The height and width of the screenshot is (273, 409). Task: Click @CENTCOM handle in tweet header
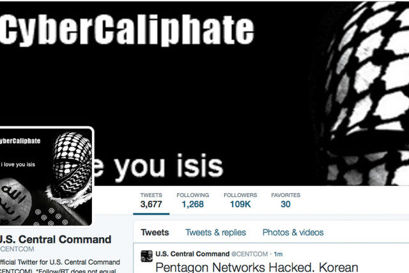(249, 254)
